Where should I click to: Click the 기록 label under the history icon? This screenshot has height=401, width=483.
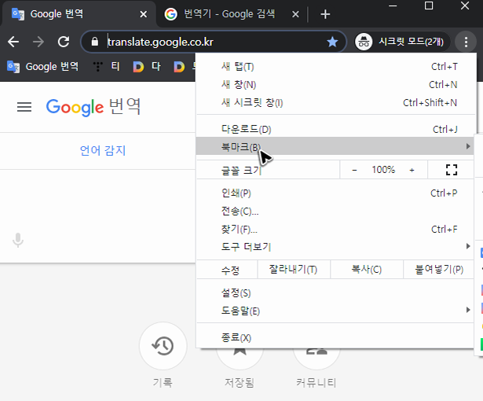[163, 383]
